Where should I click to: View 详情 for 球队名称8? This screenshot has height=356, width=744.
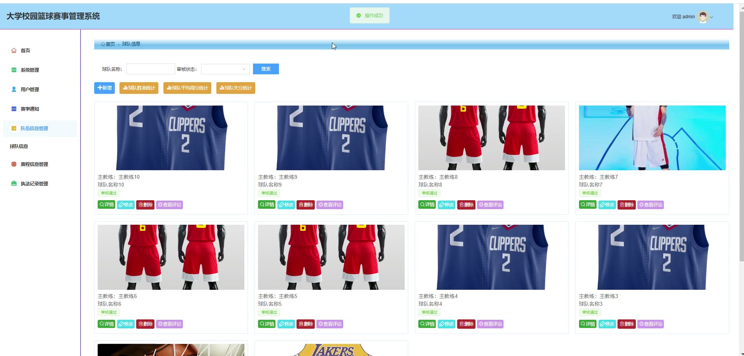click(x=427, y=205)
